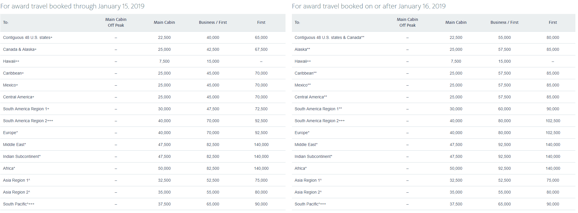
Task: Select 'Central America+' row label
Action: [x=19, y=97]
